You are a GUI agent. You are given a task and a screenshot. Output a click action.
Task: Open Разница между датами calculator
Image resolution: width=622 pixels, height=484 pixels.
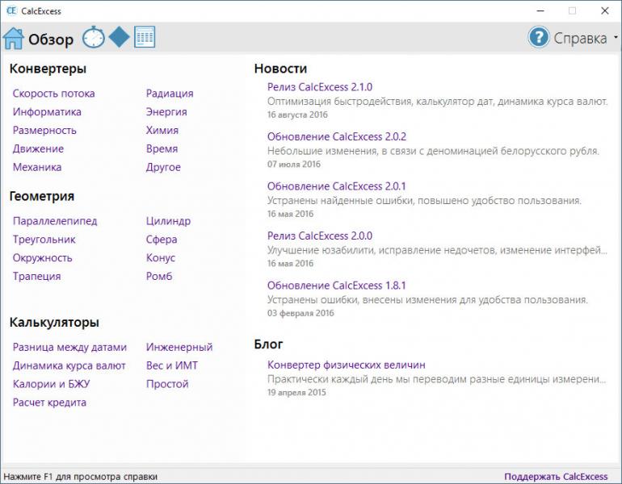pyautogui.click(x=69, y=348)
